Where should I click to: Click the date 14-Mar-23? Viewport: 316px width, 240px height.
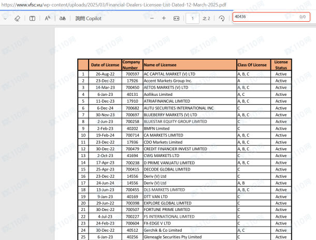[105, 88]
